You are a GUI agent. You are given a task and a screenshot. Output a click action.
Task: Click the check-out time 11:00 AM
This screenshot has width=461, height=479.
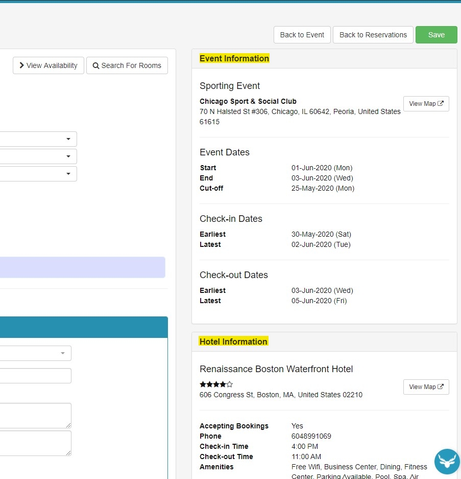(306, 457)
